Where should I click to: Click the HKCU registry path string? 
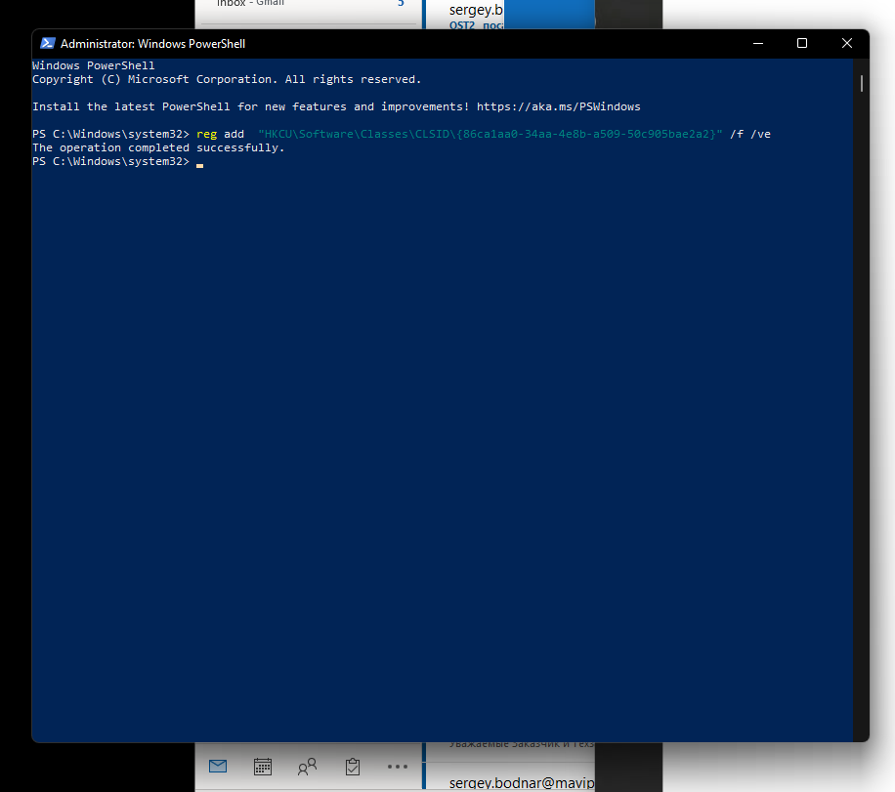click(490, 134)
